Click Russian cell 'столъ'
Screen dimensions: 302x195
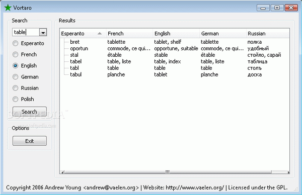254,68
